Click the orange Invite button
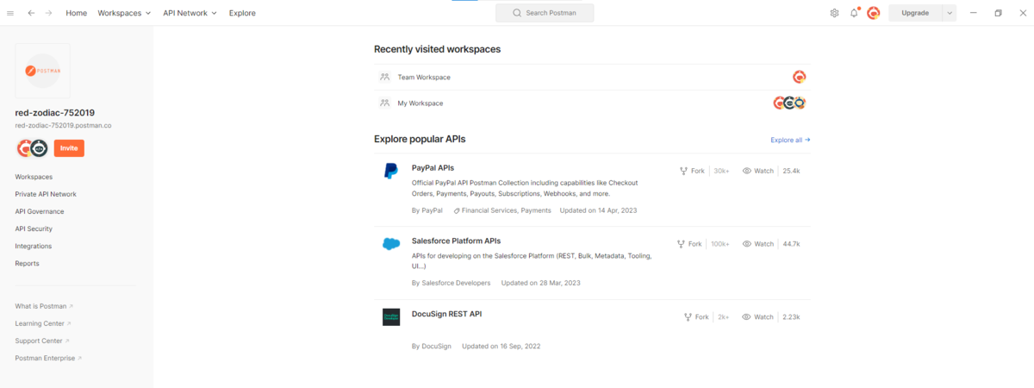Viewport: 1034px width, 388px height. 69,148
